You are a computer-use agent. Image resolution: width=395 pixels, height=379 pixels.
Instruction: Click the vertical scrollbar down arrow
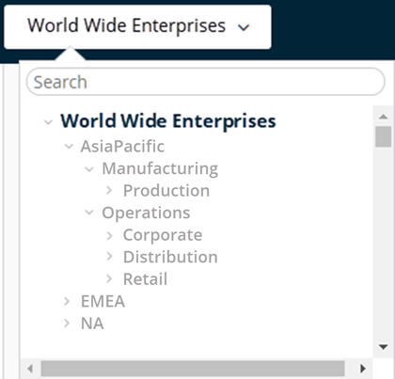pos(383,347)
